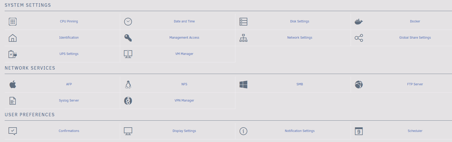Image resolution: width=452 pixels, height=142 pixels.
Task: Open the Disk Settings link
Action: [300, 21]
